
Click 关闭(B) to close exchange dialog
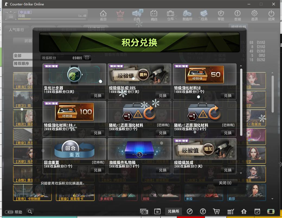click(225, 183)
